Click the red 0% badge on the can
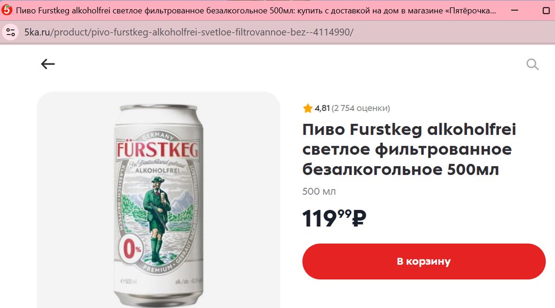 coord(131,250)
